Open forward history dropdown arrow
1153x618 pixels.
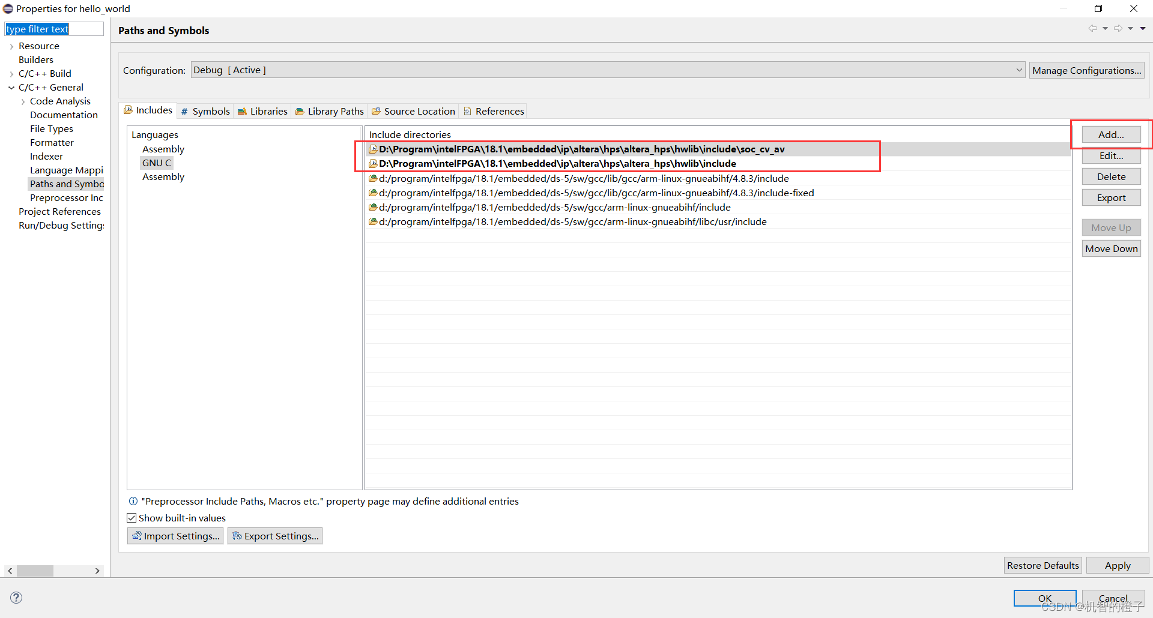[1130, 28]
